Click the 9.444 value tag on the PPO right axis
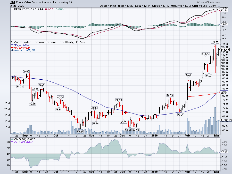Viewport: 232px width, 174px height. pos(224,9)
